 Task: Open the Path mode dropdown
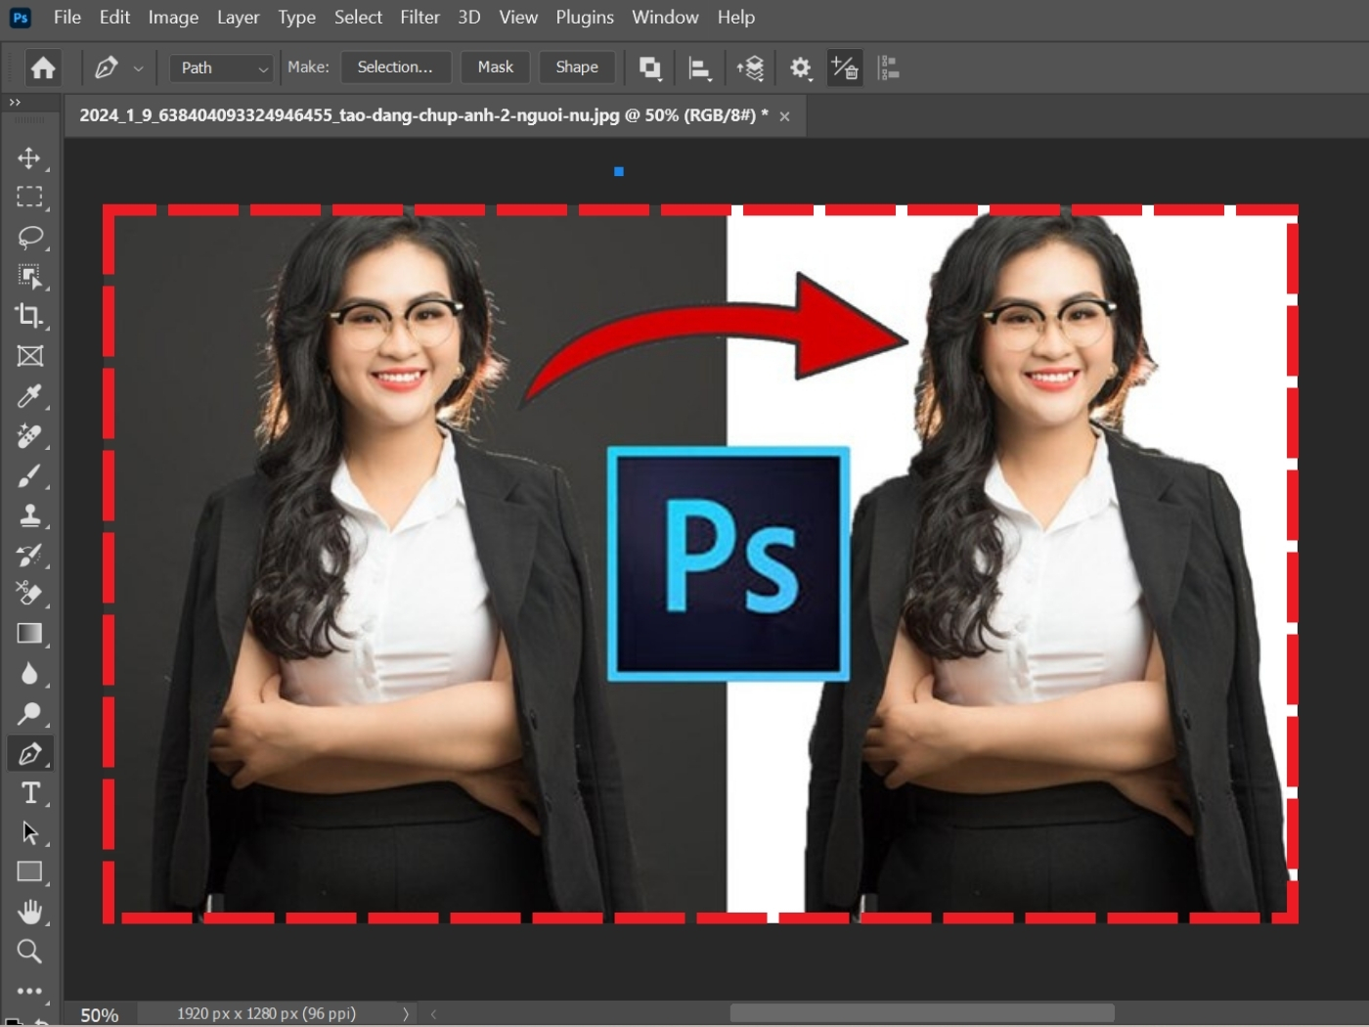click(x=221, y=67)
